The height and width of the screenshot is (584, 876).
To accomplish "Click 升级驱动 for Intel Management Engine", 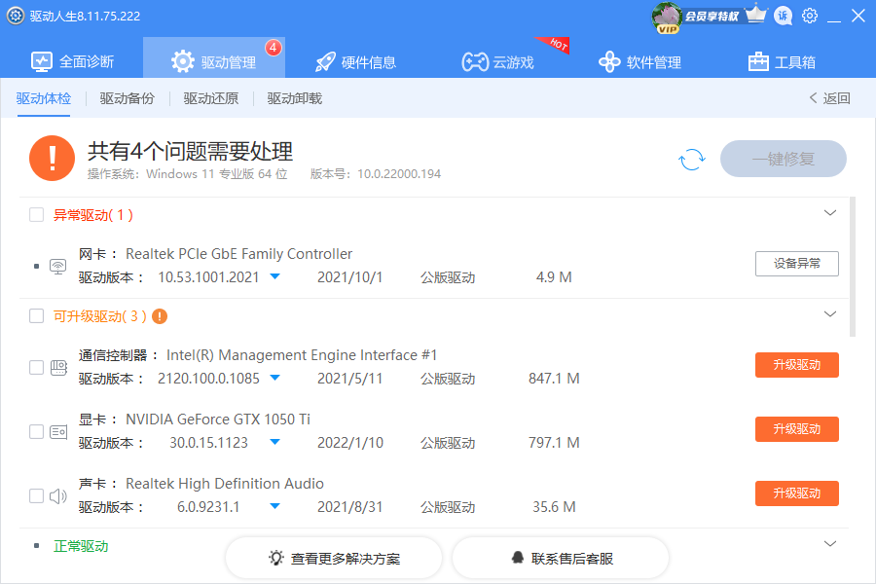I will pos(796,365).
